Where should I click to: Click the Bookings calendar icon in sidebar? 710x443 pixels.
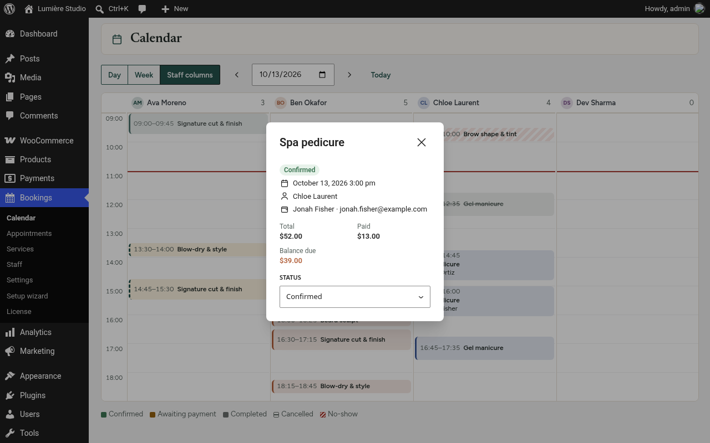10,198
